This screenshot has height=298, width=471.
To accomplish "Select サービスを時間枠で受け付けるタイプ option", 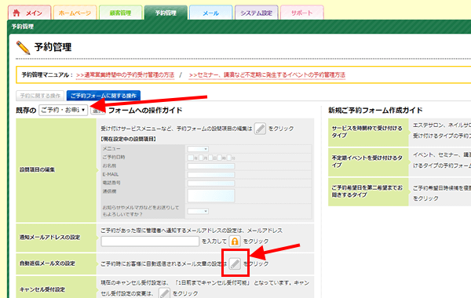I will point(368,132).
